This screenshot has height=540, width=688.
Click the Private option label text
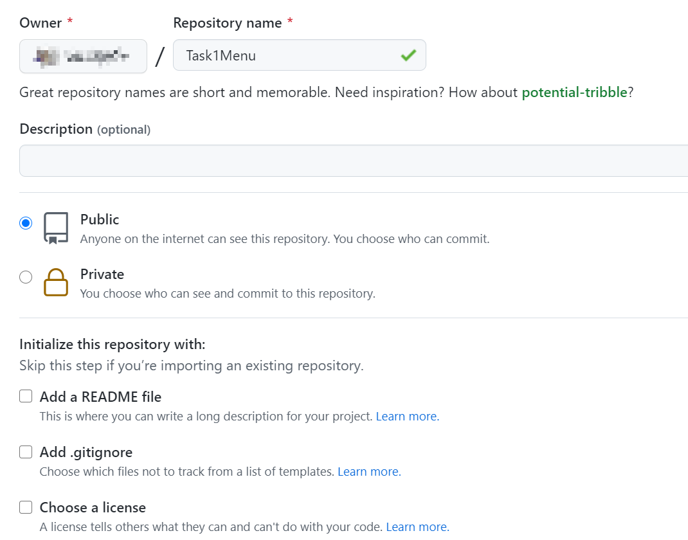(102, 274)
